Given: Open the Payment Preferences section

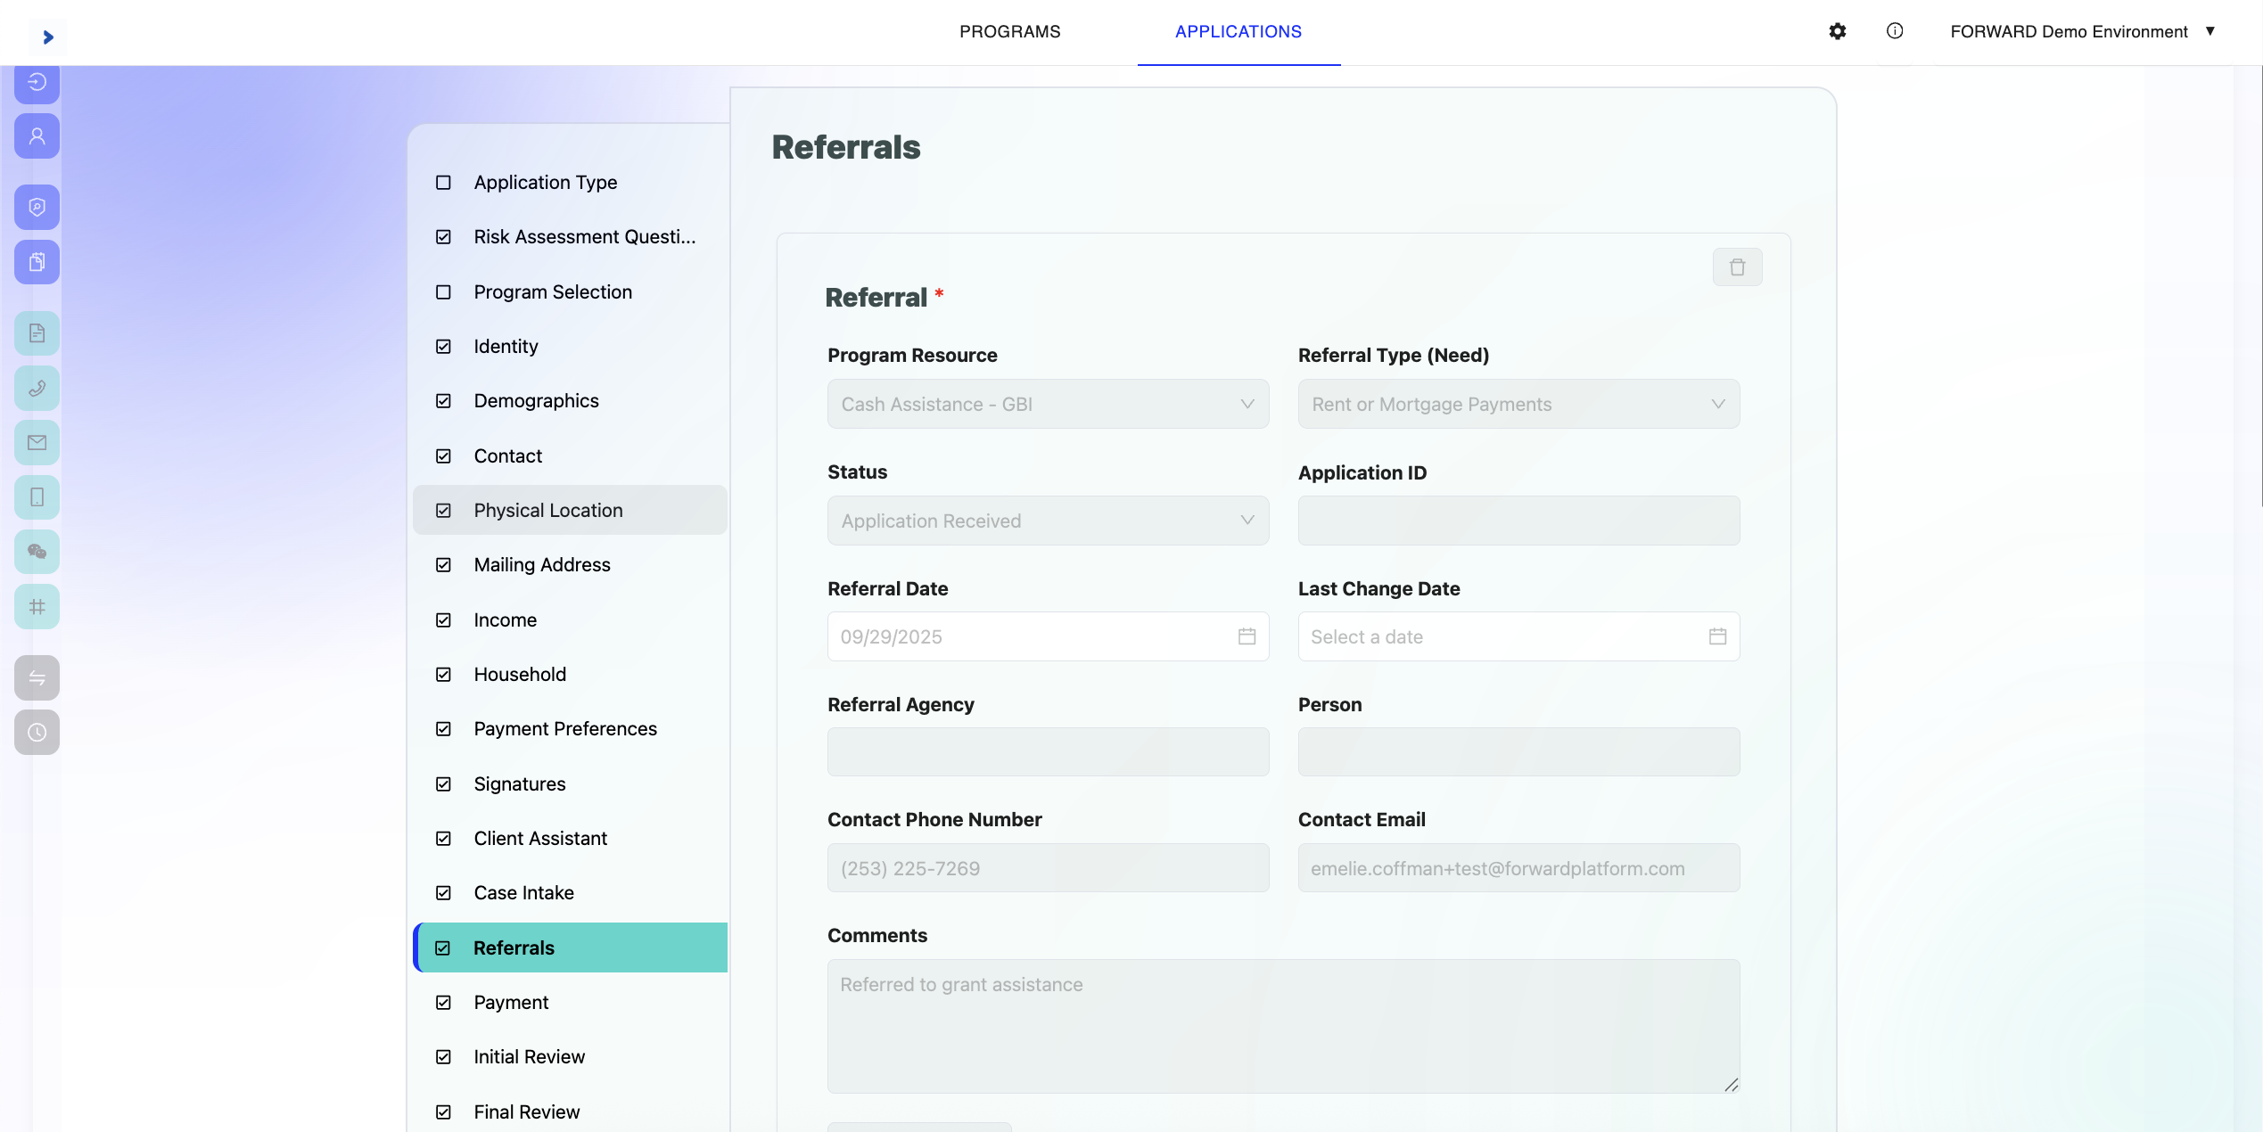Looking at the screenshot, I should [564, 729].
